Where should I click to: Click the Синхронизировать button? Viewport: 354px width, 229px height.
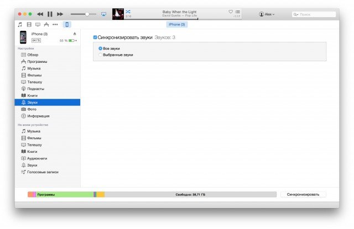point(303,194)
